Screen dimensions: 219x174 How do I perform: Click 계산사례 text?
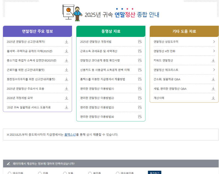(x=159, y=98)
